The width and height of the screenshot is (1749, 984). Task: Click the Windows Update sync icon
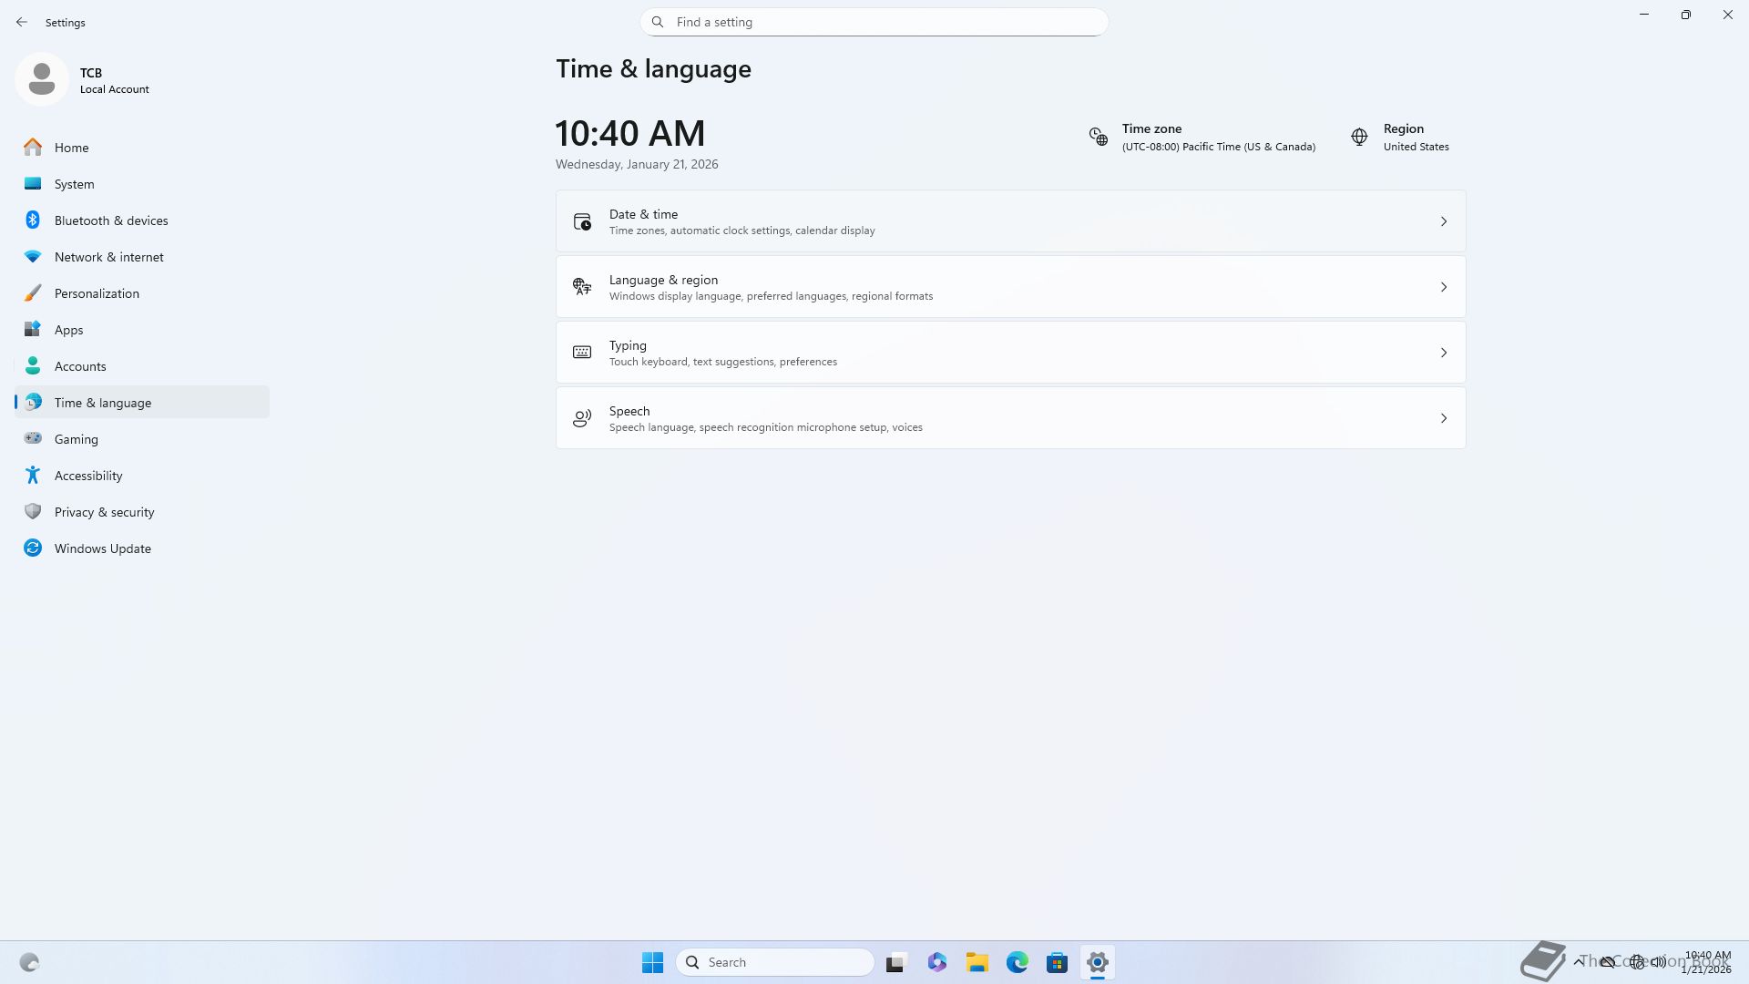(x=33, y=548)
